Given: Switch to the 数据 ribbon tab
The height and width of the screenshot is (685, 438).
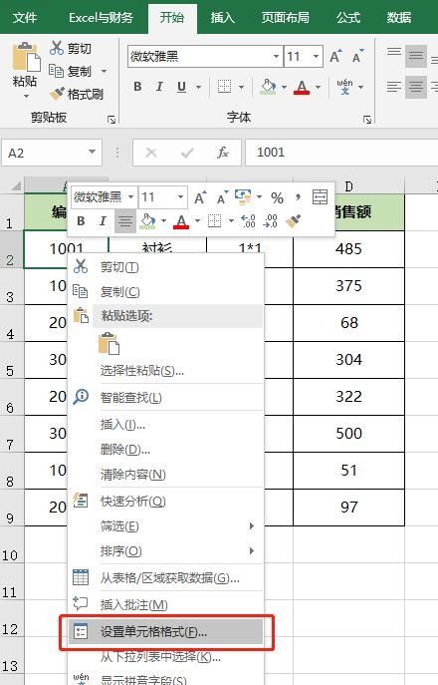Looking at the screenshot, I should (399, 18).
